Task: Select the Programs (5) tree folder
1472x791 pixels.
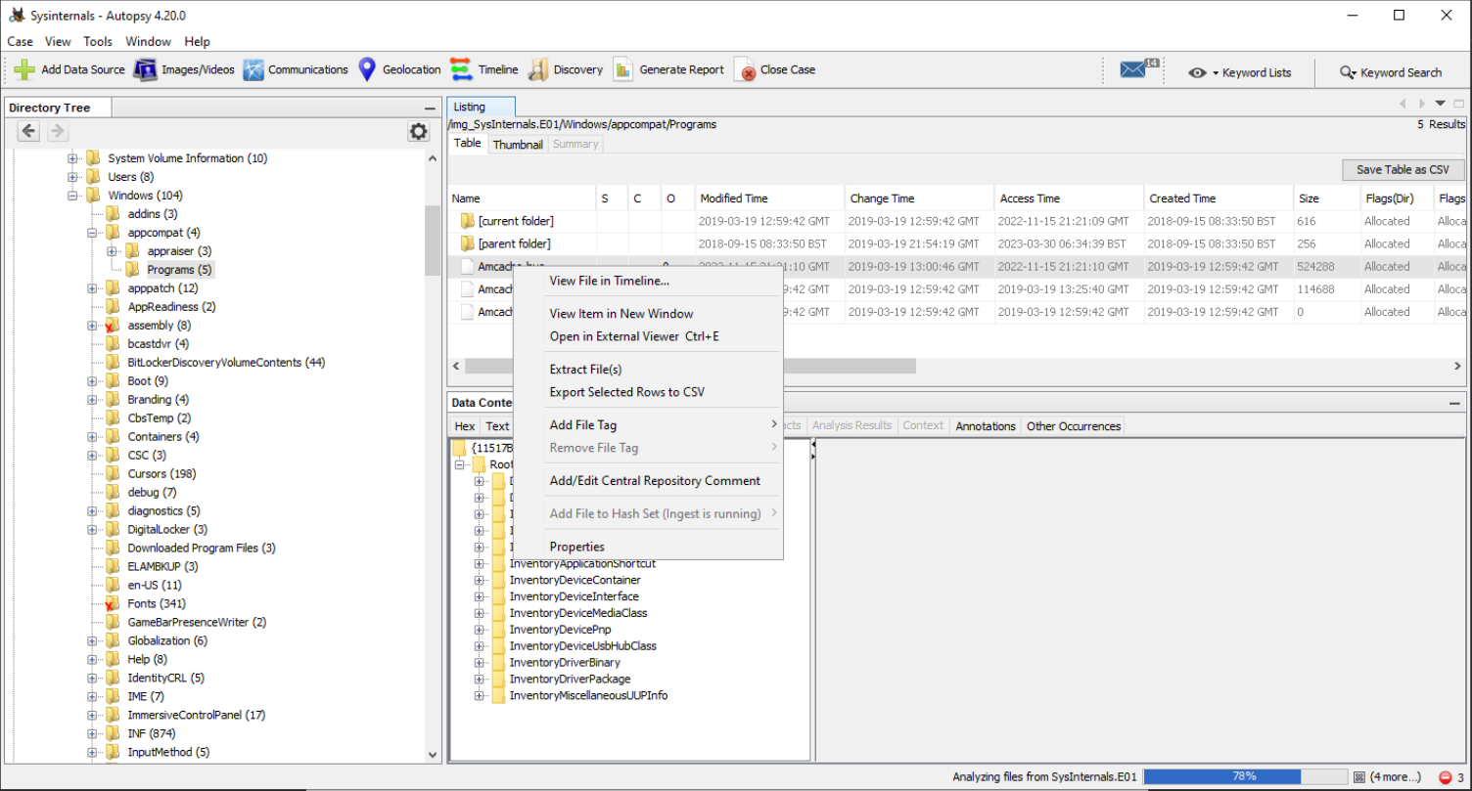Action: pyautogui.click(x=179, y=270)
